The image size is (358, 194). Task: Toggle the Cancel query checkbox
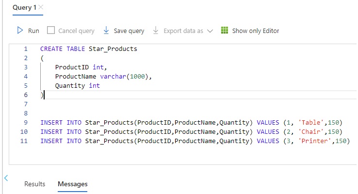[x=50, y=31]
